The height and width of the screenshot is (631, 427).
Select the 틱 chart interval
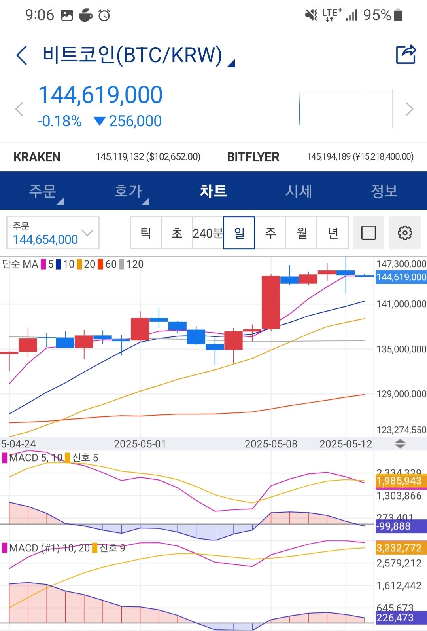tap(146, 233)
